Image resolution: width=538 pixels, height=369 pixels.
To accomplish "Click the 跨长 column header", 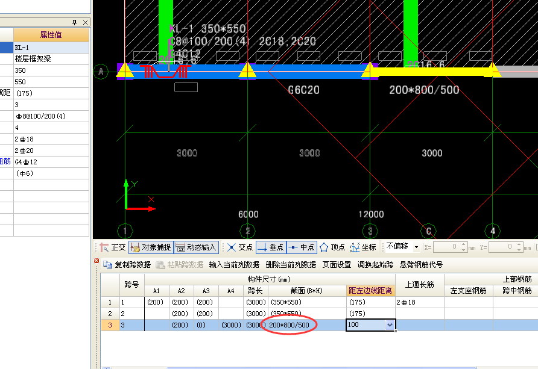I will (256, 291).
